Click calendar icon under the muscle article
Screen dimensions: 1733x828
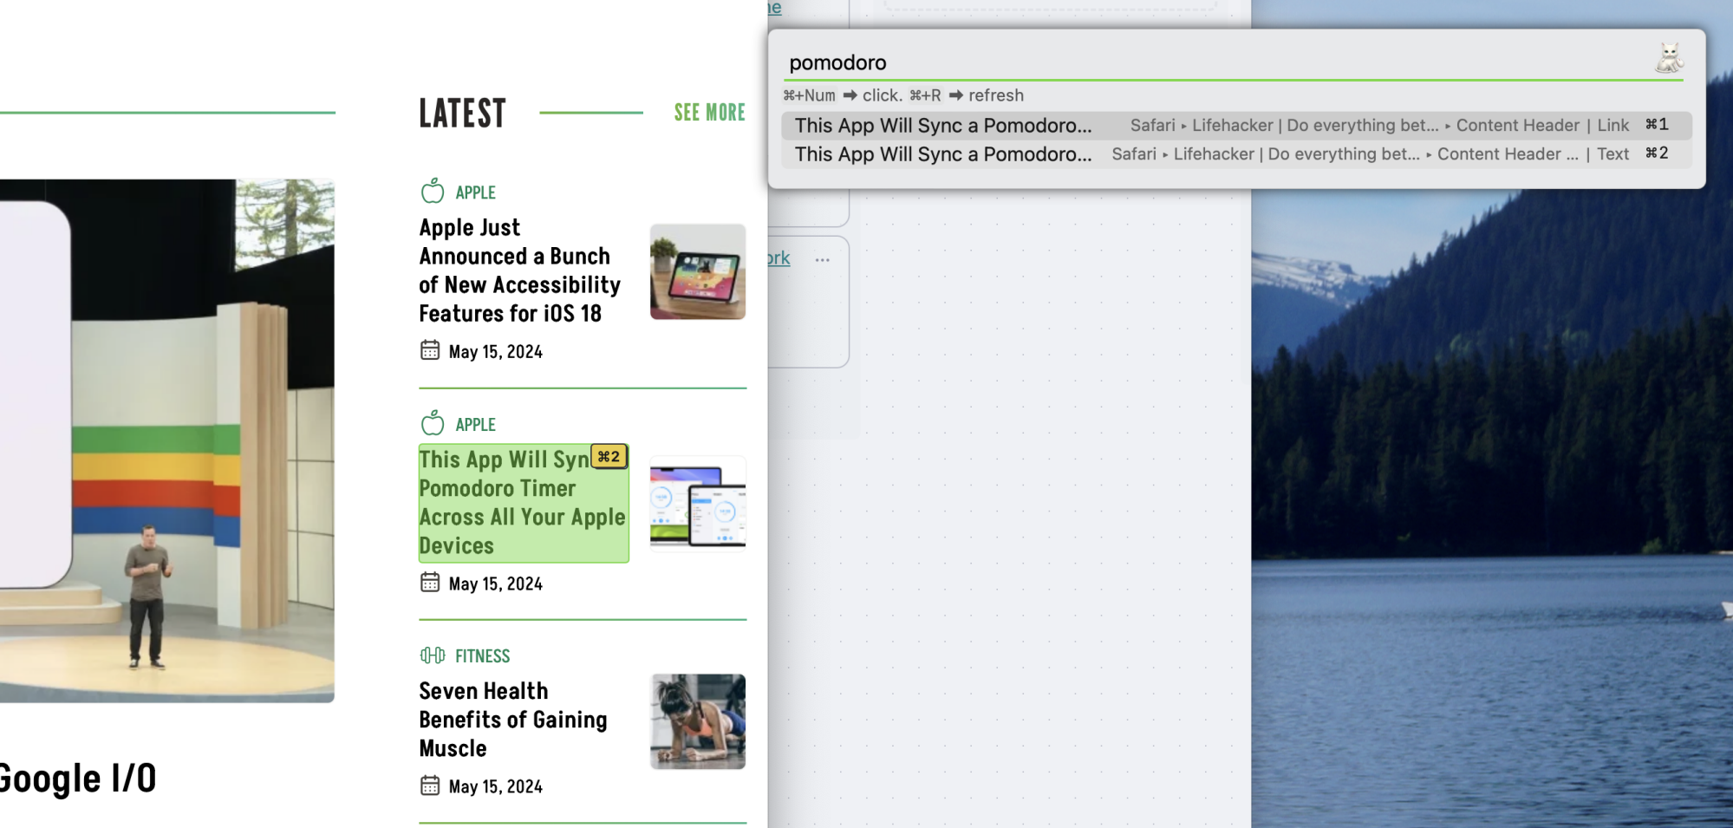coord(430,786)
